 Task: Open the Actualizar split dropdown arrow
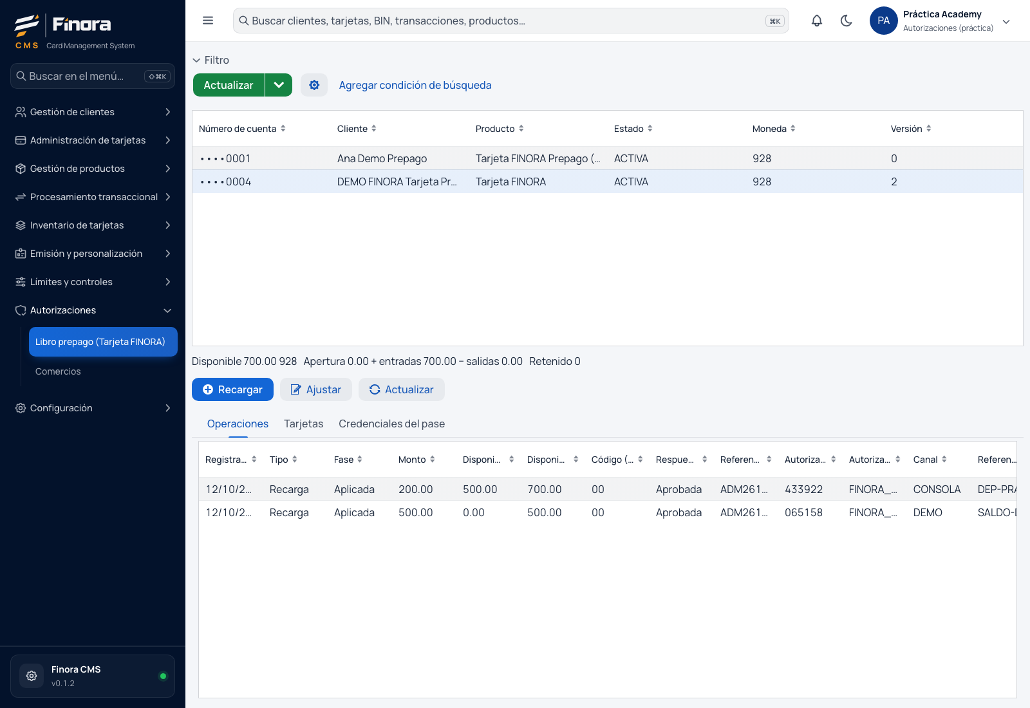279,85
